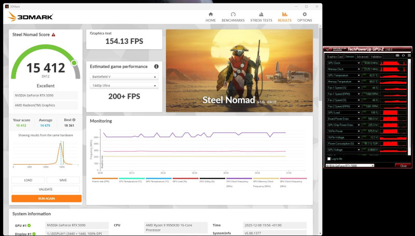The image size is (415, 236).
Task: Click average score 14 675
Action: point(45,126)
